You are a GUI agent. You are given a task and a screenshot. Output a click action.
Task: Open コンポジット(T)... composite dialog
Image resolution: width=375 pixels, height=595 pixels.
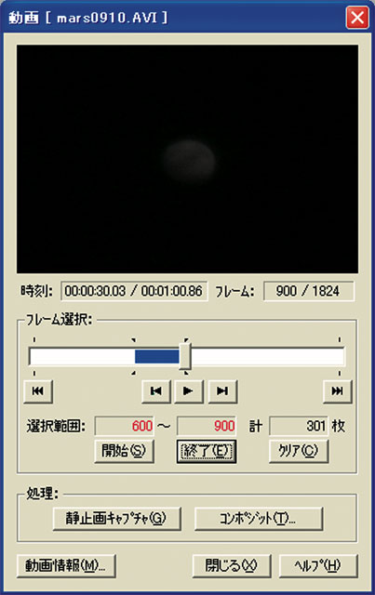pyautogui.click(x=259, y=519)
